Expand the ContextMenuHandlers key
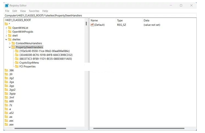205x133 pixels. click(10, 43)
